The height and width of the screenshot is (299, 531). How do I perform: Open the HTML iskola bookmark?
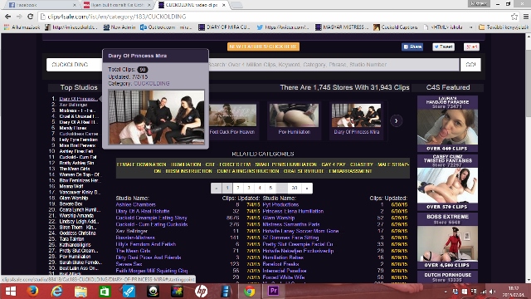click(x=443, y=27)
